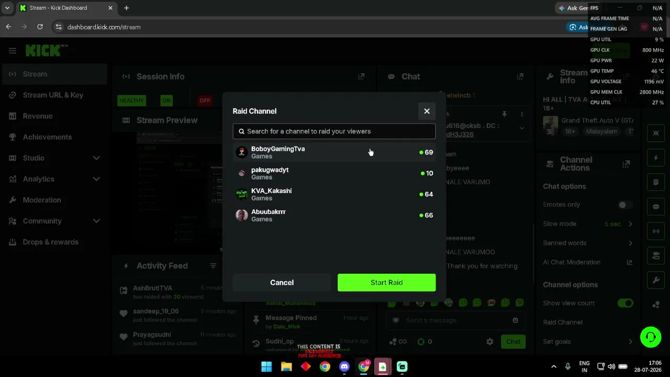Click the Malayalam language tag
670x377 pixels.
click(601, 131)
